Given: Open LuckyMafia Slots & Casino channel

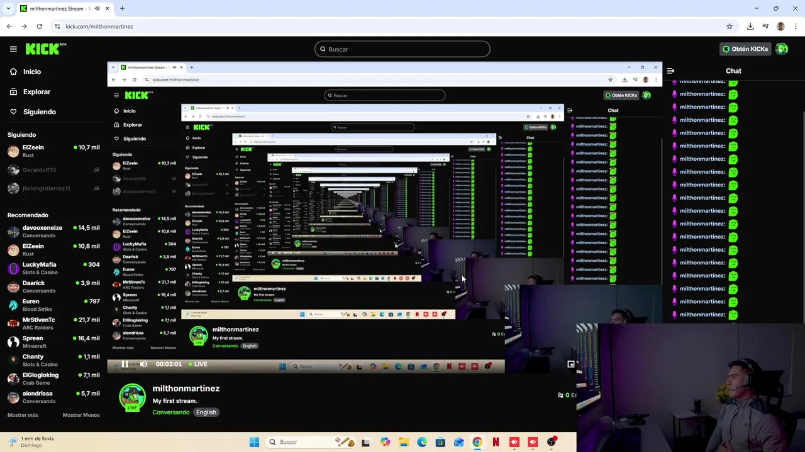Looking at the screenshot, I should [x=53, y=268].
